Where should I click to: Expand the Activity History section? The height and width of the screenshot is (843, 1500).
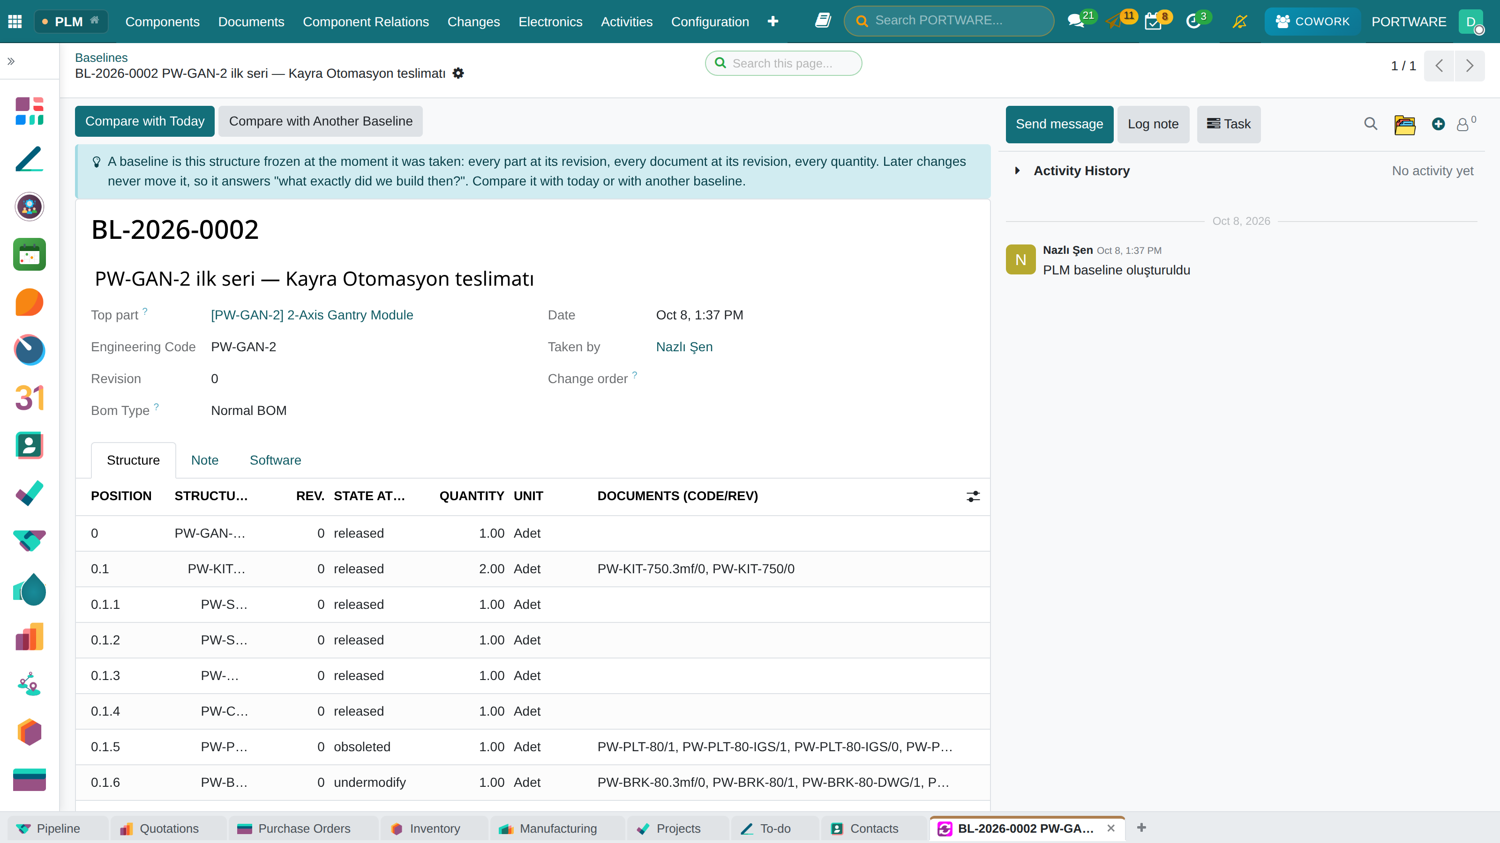[1017, 170]
